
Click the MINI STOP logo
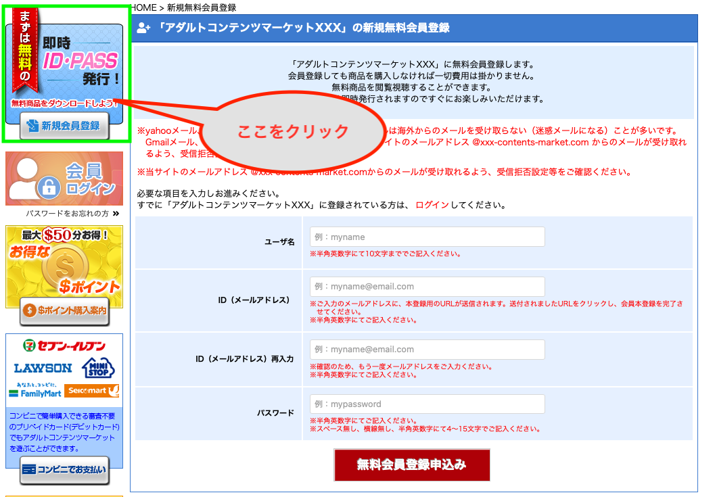tap(98, 369)
